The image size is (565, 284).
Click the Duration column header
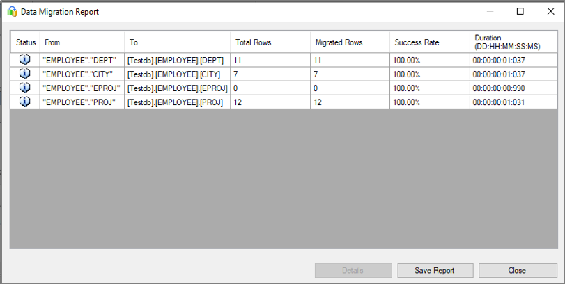coord(513,42)
